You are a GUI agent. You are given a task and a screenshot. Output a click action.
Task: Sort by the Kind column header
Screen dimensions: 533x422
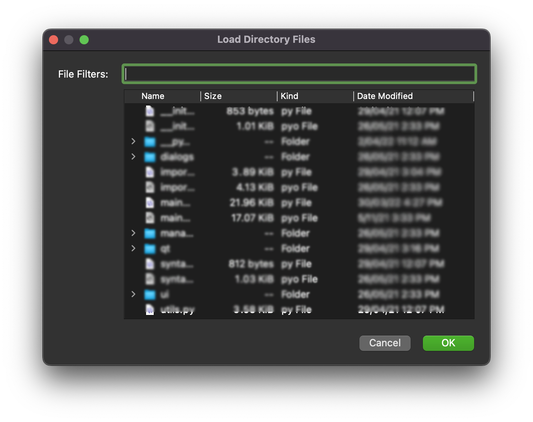(315, 96)
